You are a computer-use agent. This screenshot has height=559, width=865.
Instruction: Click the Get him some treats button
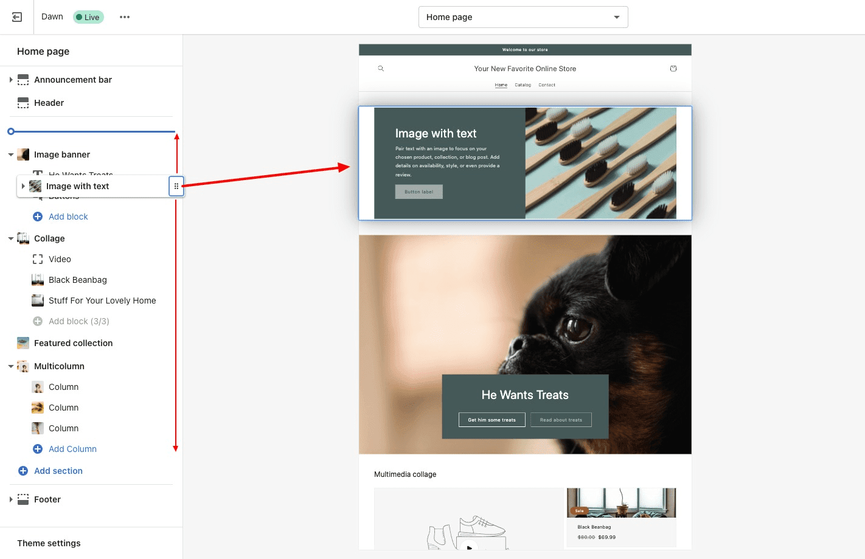tap(492, 419)
